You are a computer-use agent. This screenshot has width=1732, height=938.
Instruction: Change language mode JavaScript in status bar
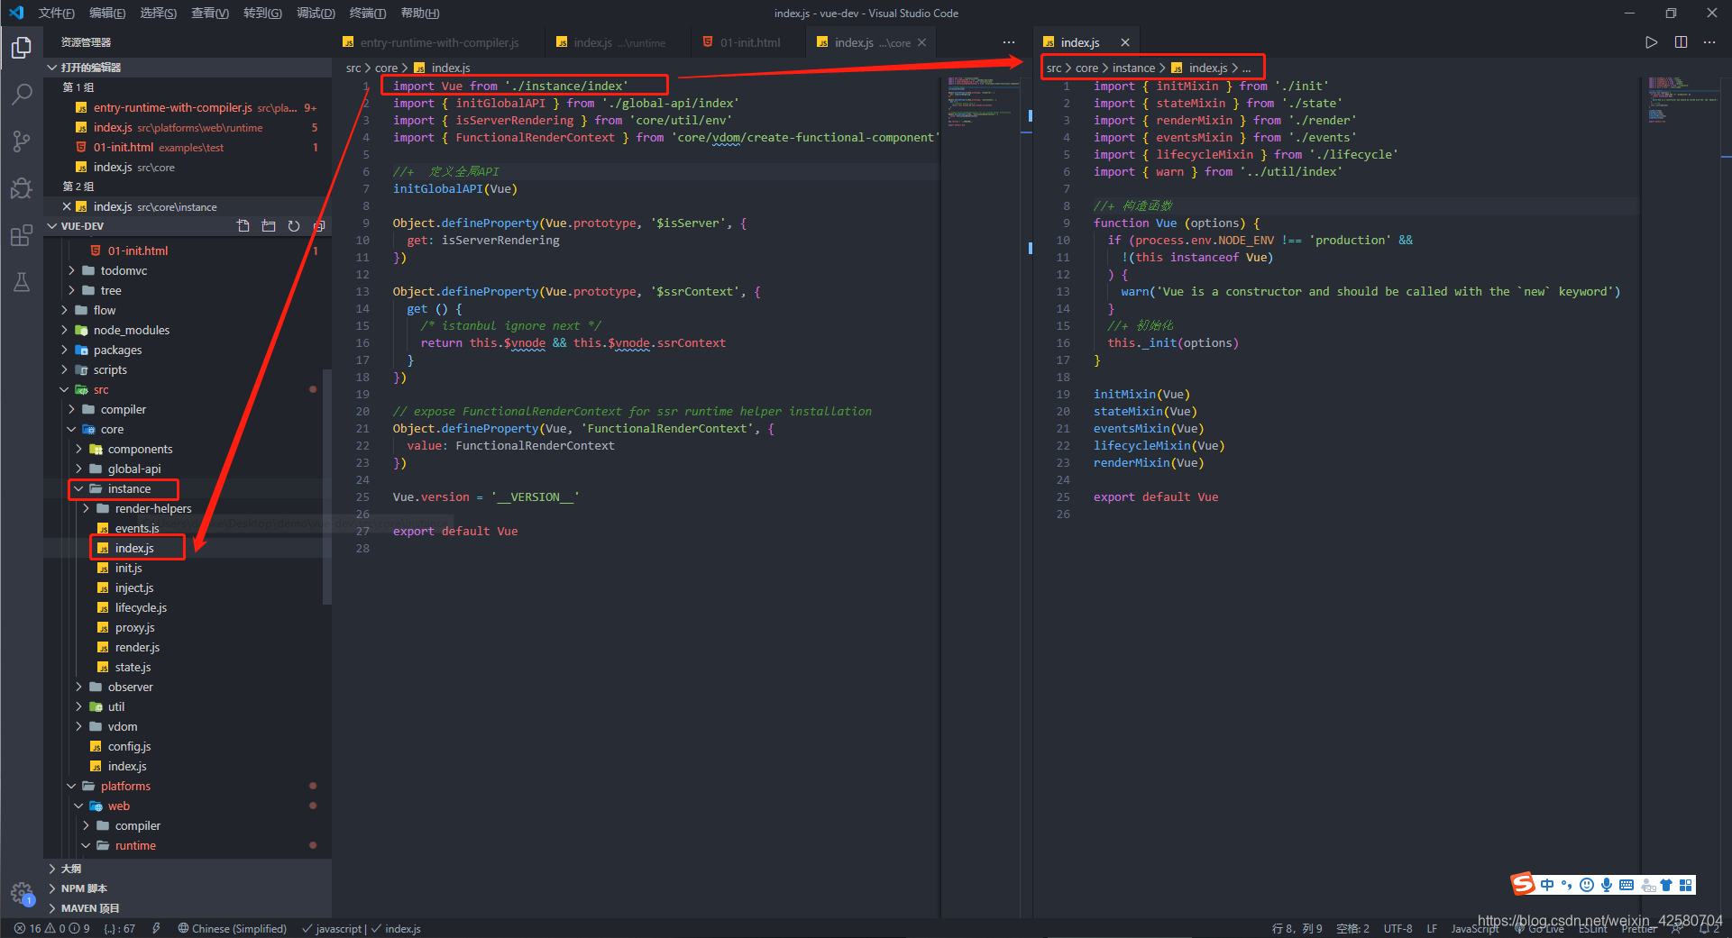coord(1475,929)
